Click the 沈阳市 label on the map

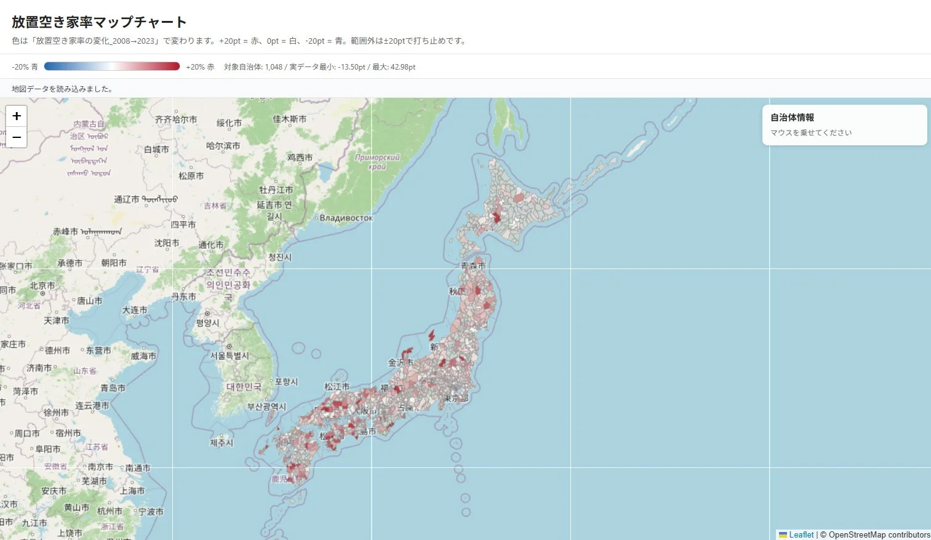pyautogui.click(x=167, y=243)
